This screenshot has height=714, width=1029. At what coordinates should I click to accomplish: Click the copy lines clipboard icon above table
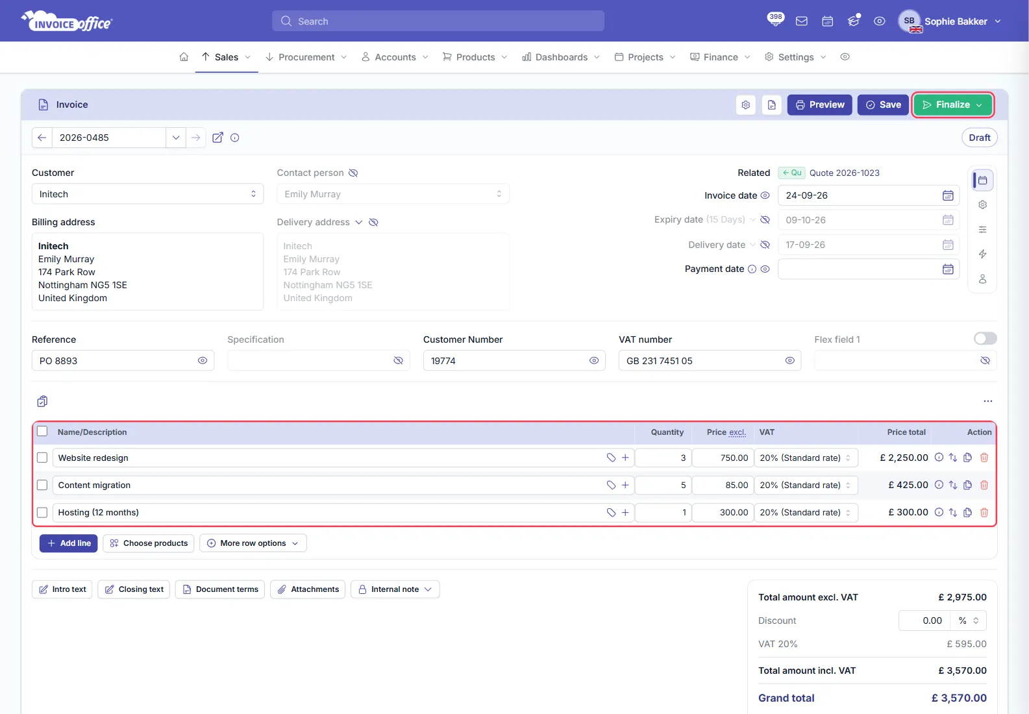pos(42,401)
